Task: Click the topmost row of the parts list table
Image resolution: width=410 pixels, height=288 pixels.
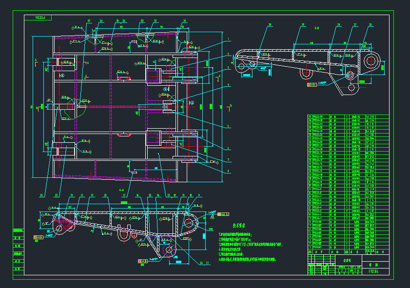Action: pyautogui.click(x=341, y=116)
